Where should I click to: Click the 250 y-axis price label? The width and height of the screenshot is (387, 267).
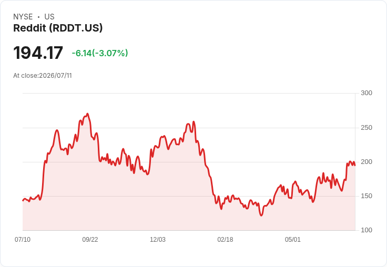click(x=366, y=128)
